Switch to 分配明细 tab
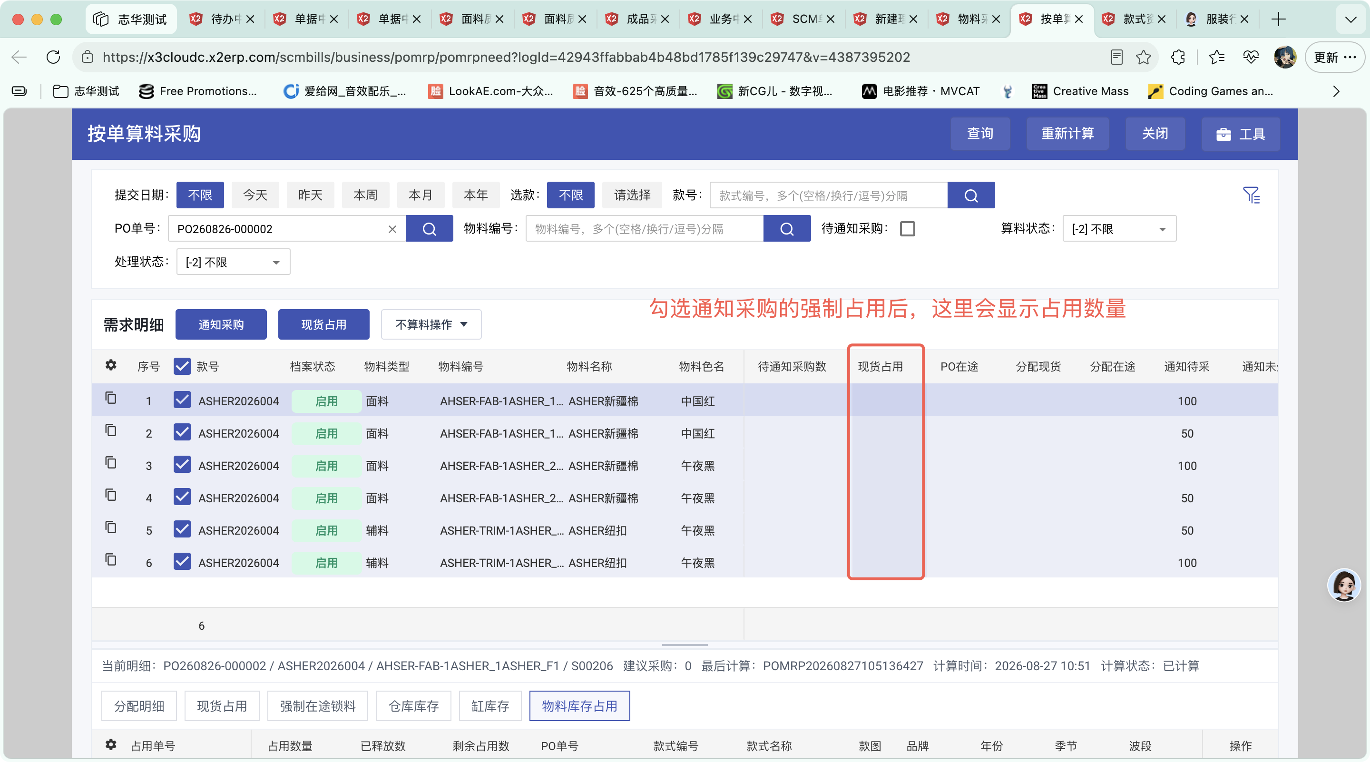The width and height of the screenshot is (1370, 762). (x=139, y=706)
